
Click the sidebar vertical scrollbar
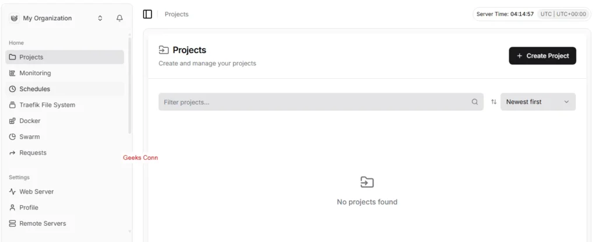coord(130,87)
